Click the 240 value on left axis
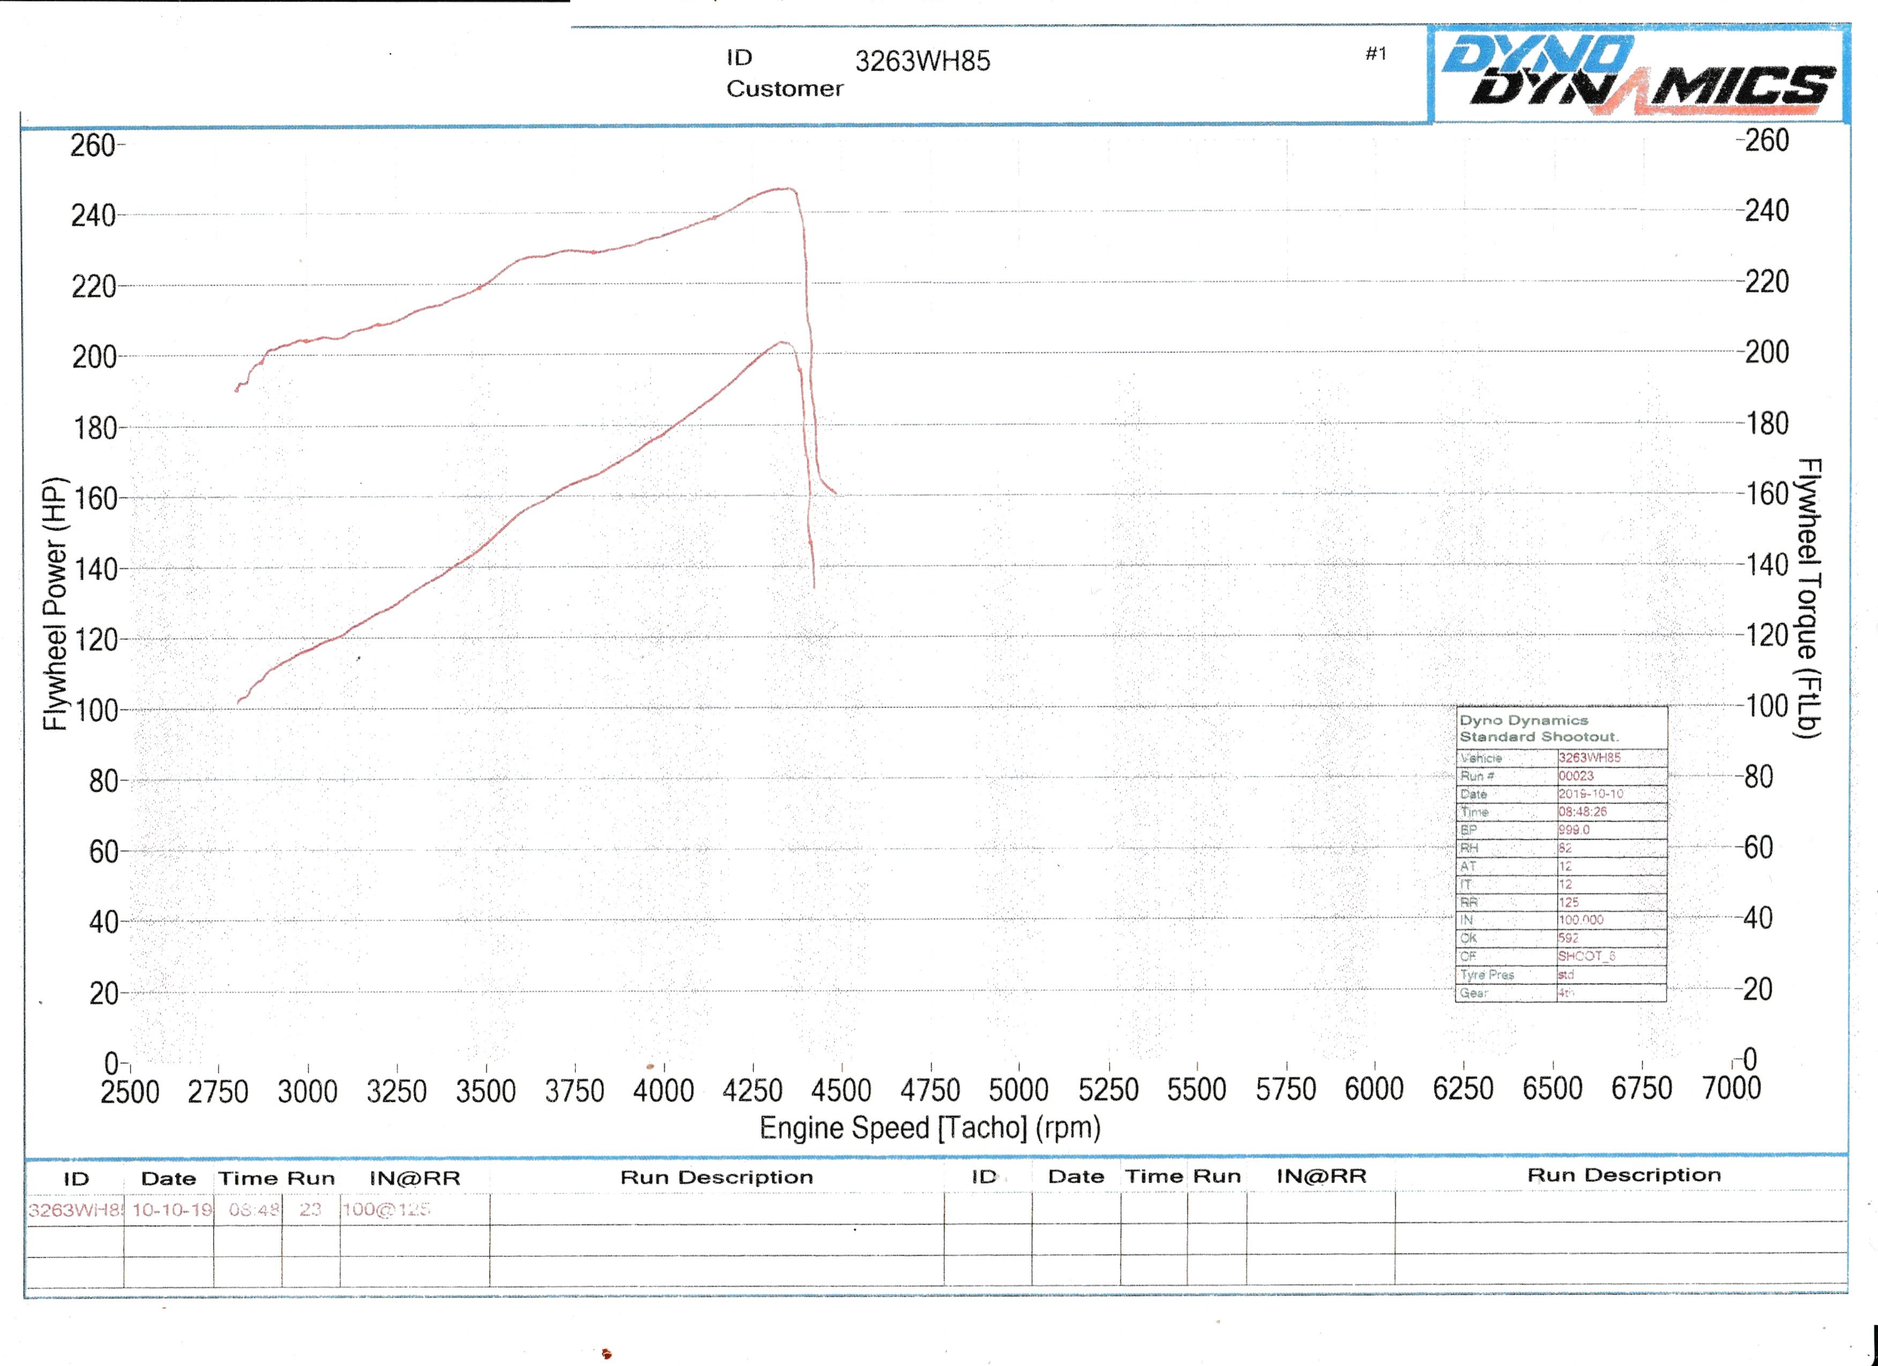The image size is (1878, 1366). click(x=93, y=216)
